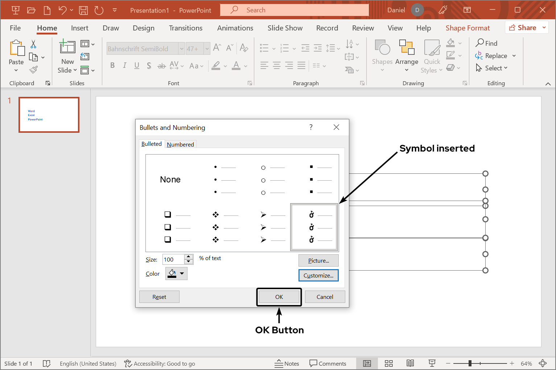
Task: Switch to the Numbered tab
Action: click(180, 144)
